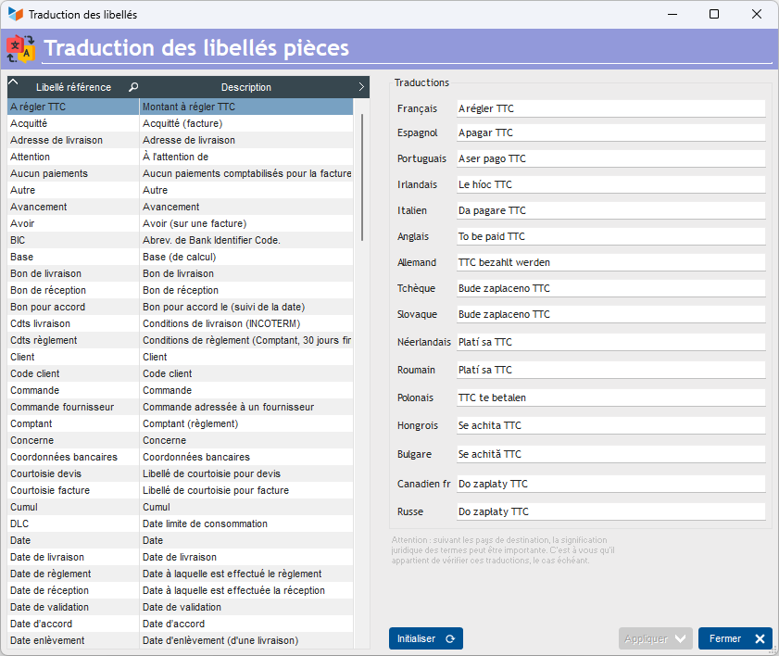Click the translation icon beside the page title

click(x=20, y=48)
